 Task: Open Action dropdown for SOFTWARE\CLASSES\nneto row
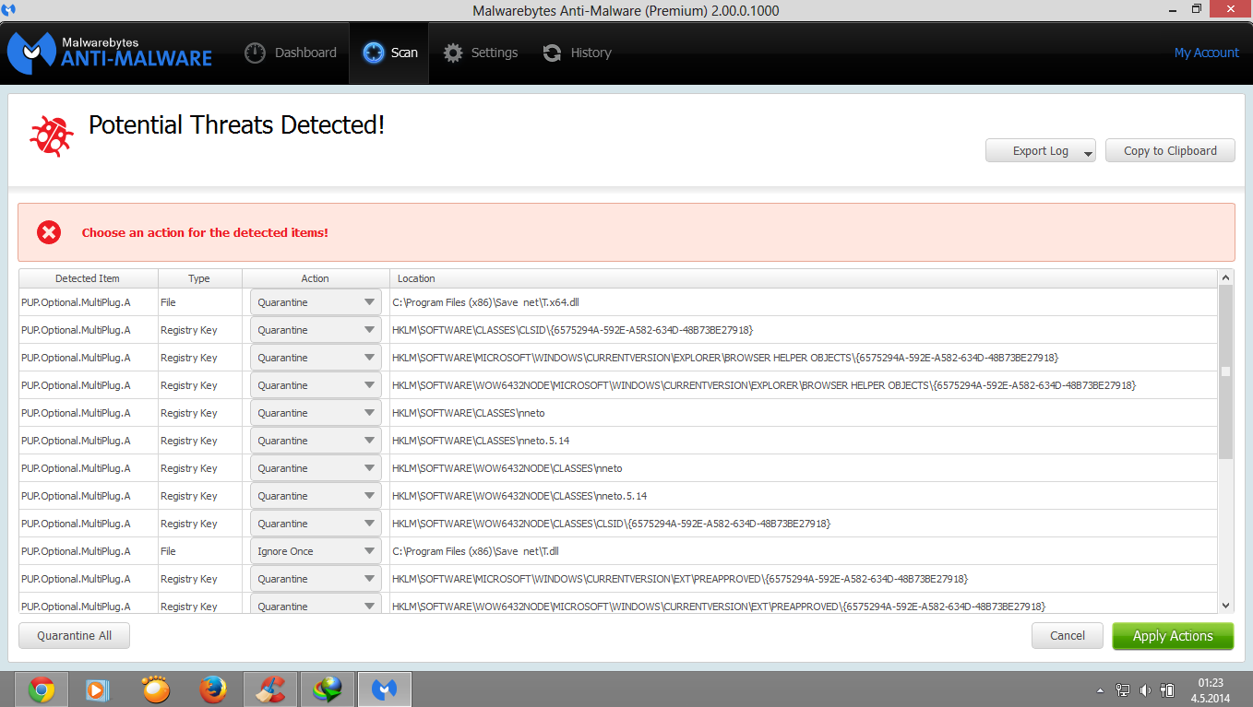point(316,413)
